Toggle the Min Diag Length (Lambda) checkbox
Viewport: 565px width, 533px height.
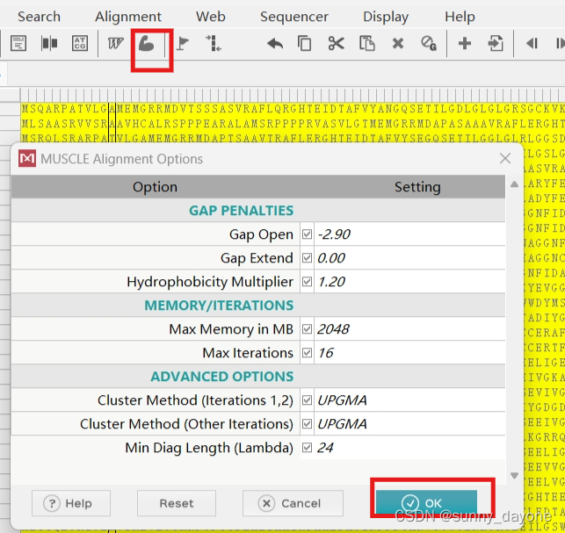tap(307, 448)
